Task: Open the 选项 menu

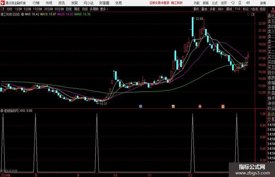Action: tap(223, 3)
